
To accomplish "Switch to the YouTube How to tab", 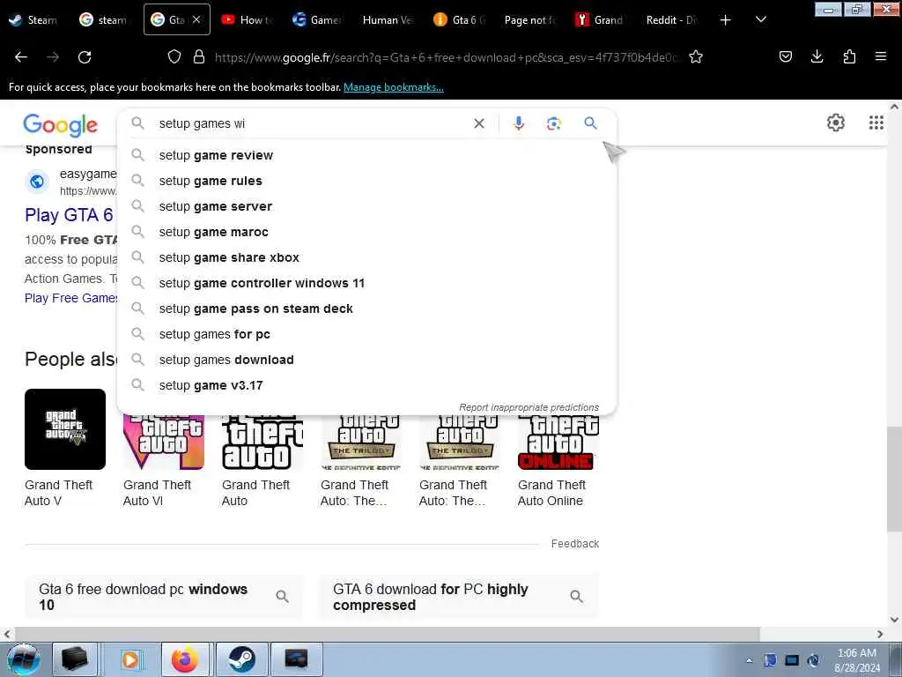I will 248,20.
